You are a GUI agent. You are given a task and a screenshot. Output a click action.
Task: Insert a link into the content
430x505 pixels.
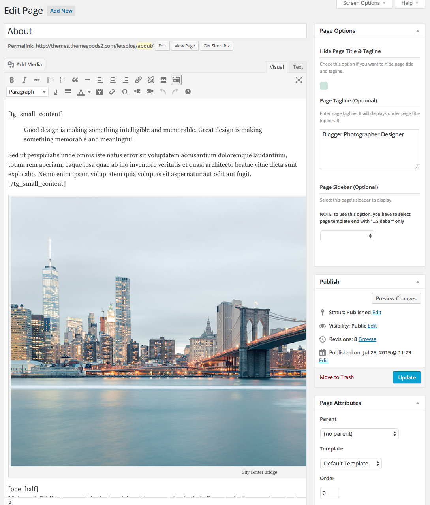pos(138,79)
